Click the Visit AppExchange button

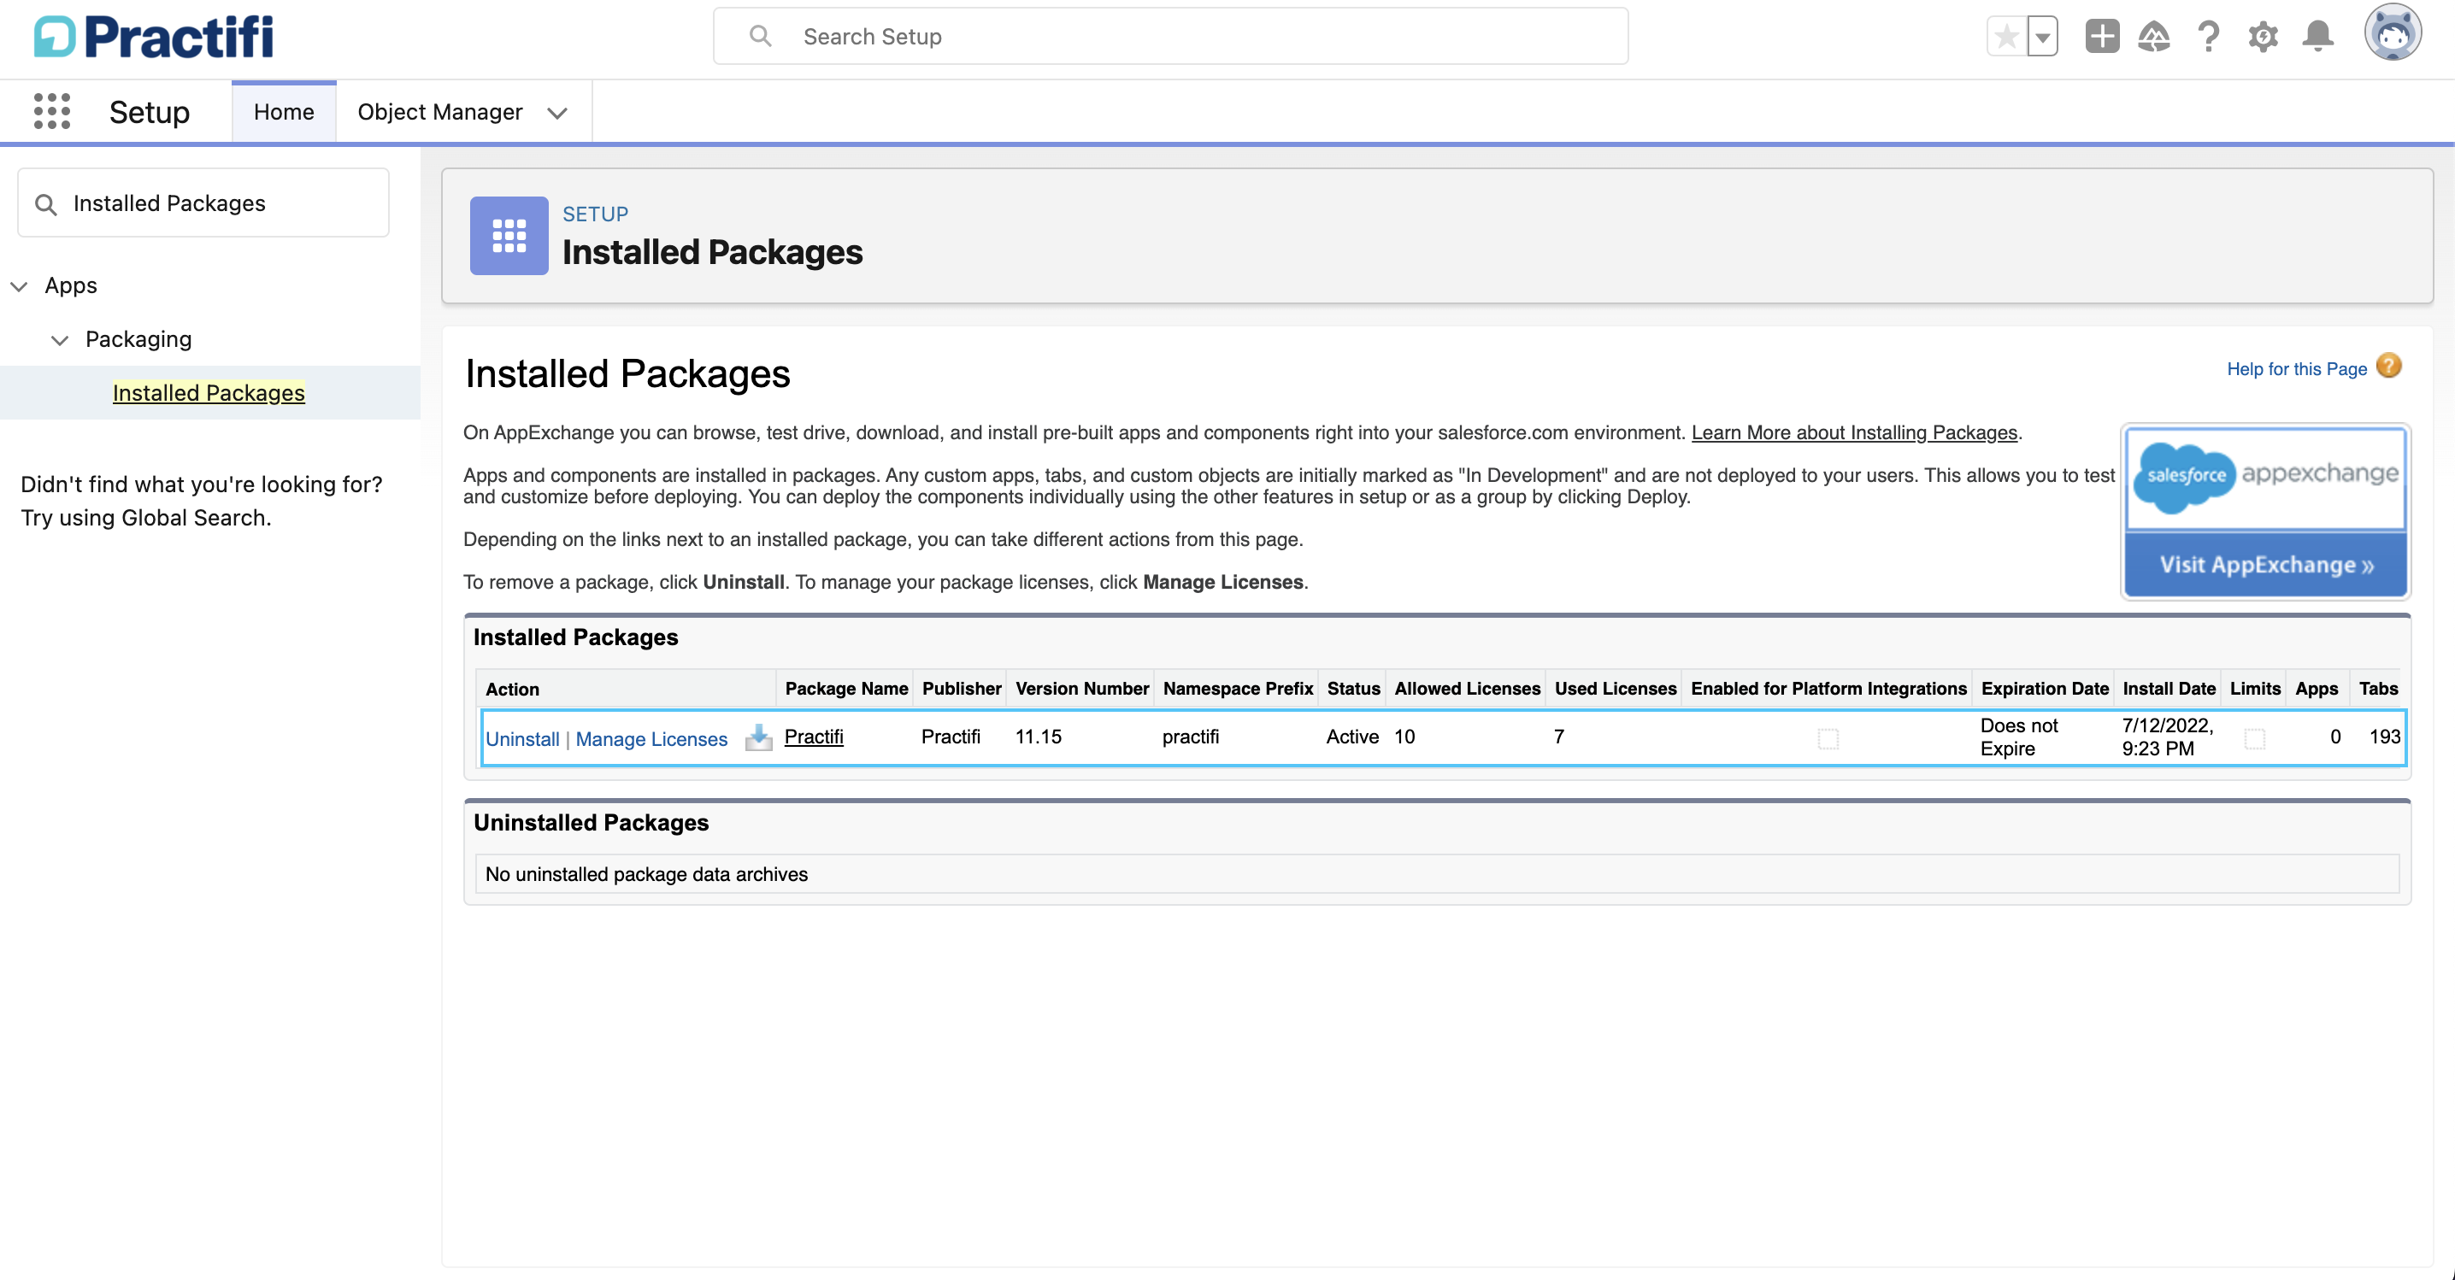pos(2265,565)
